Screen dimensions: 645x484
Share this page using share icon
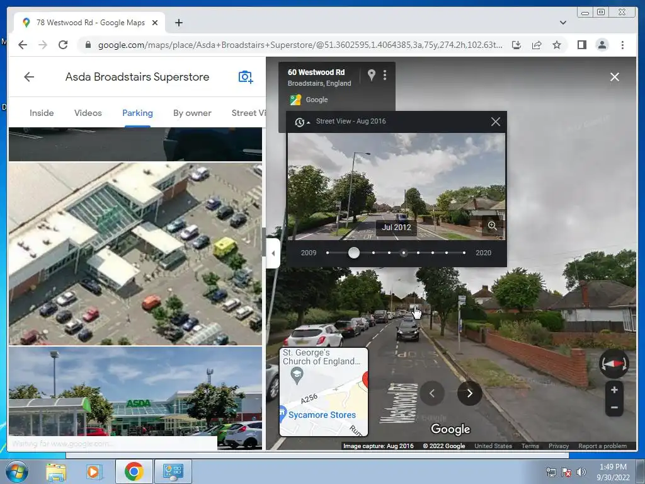(537, 45)
